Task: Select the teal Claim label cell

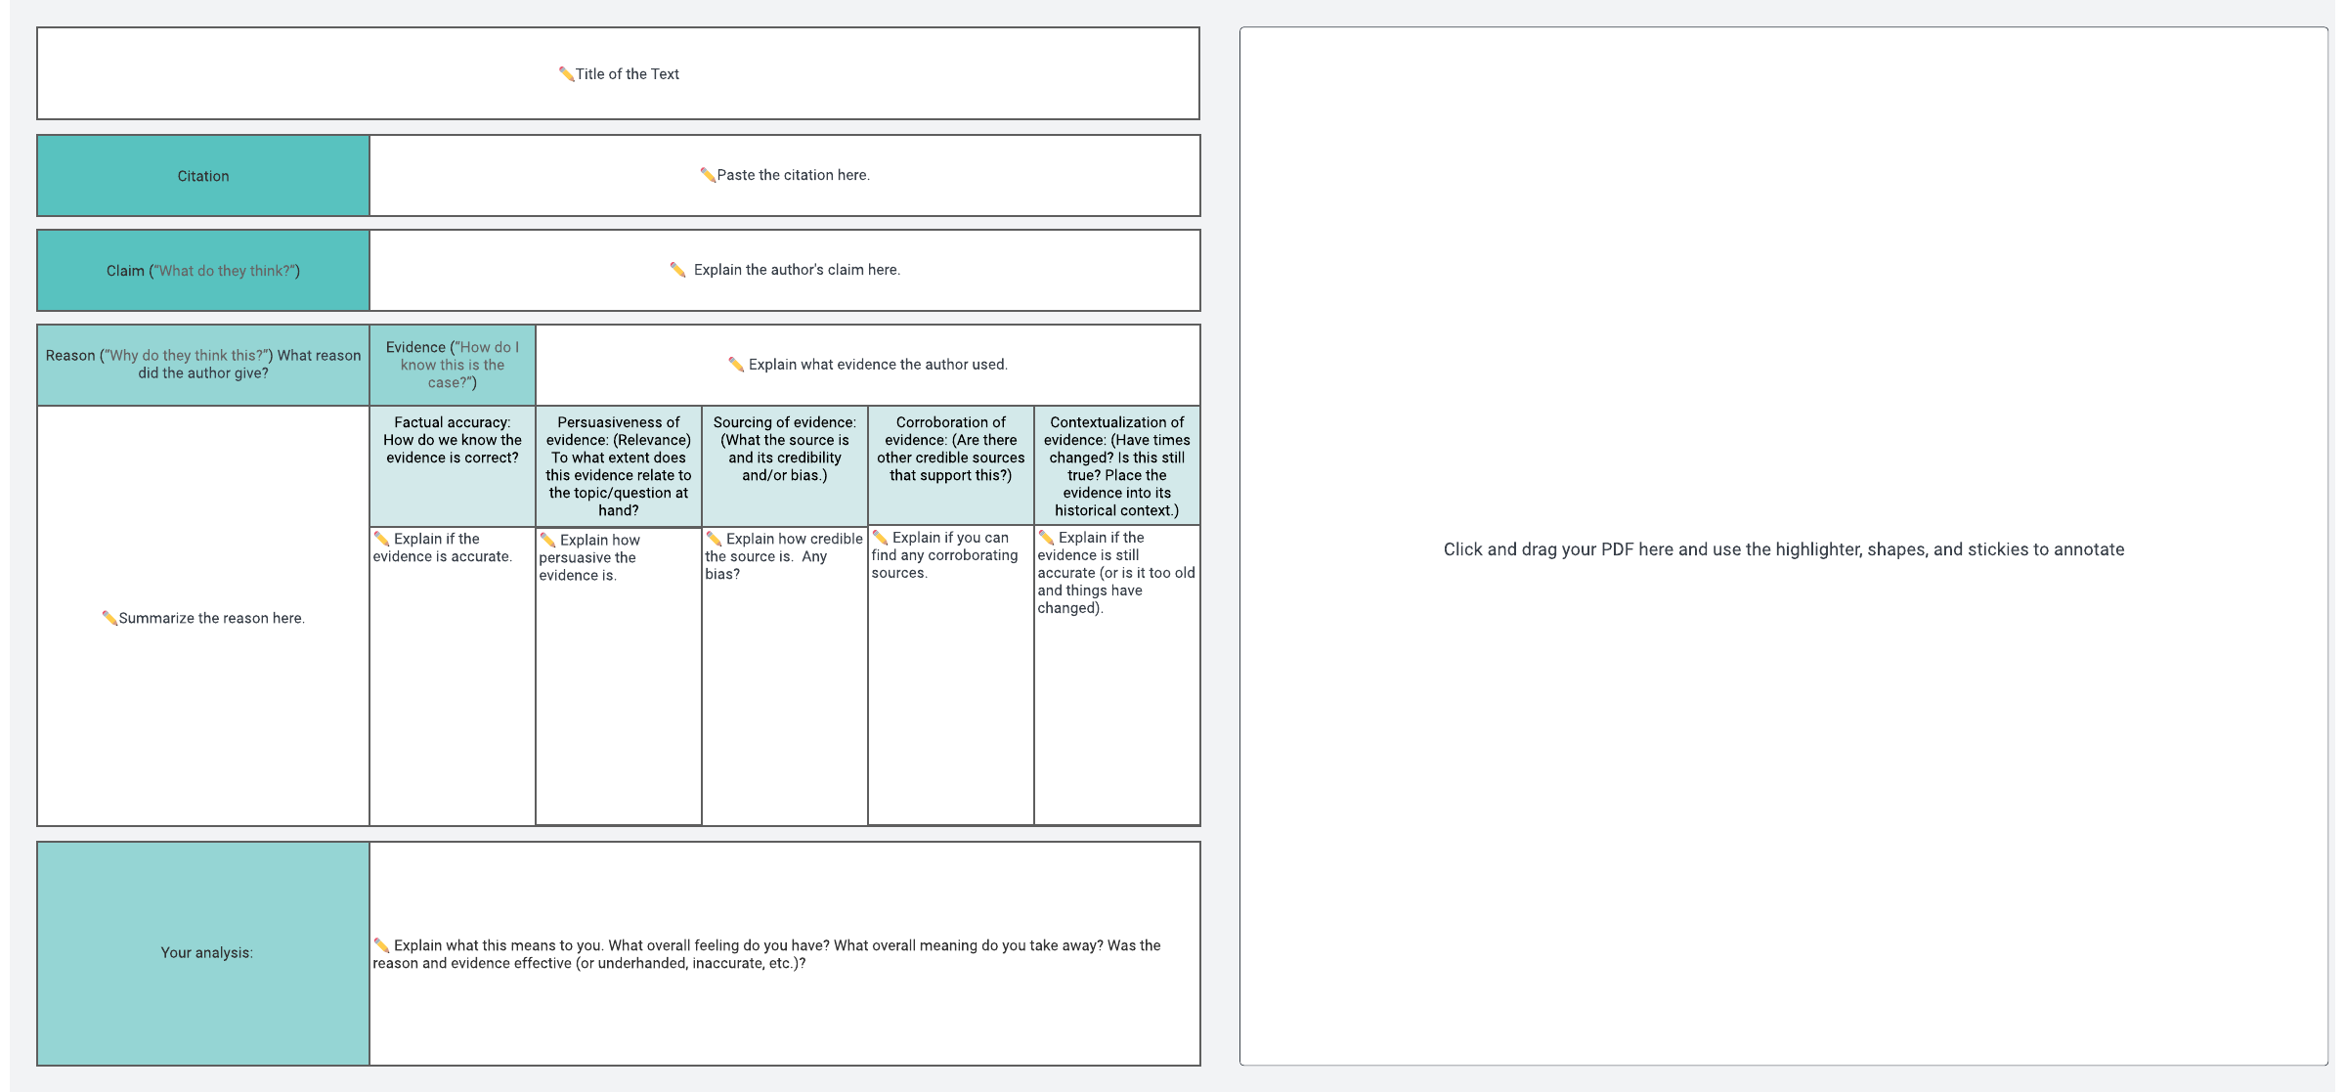Action: point(203,271)
